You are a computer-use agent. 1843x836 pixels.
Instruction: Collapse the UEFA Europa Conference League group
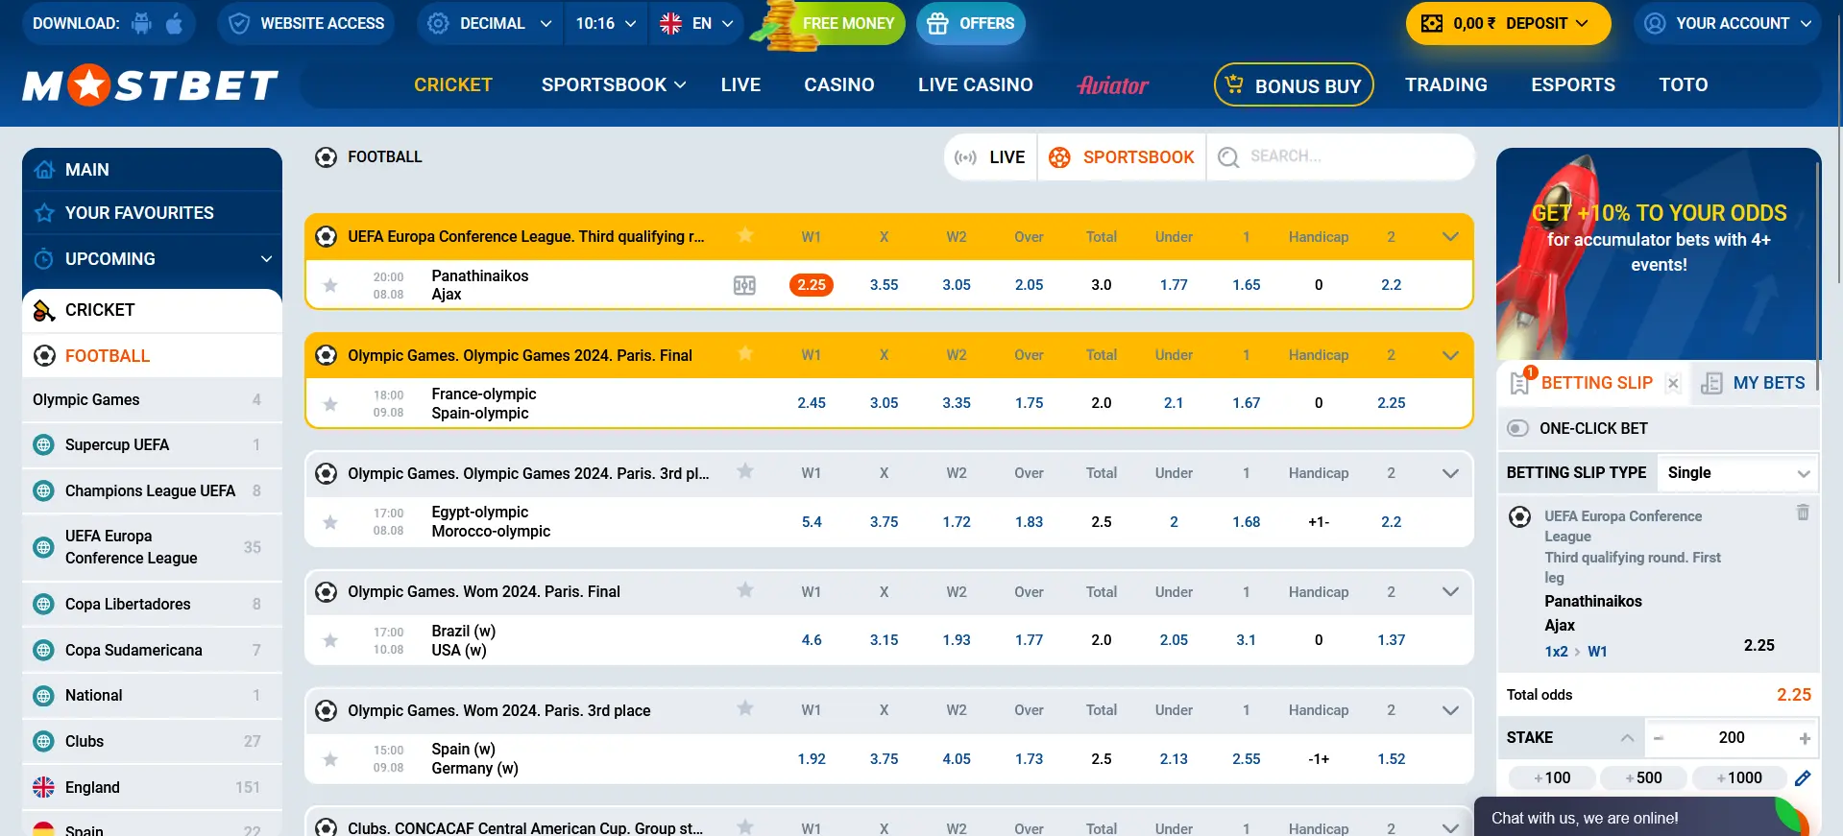[x=1450, y=237]
